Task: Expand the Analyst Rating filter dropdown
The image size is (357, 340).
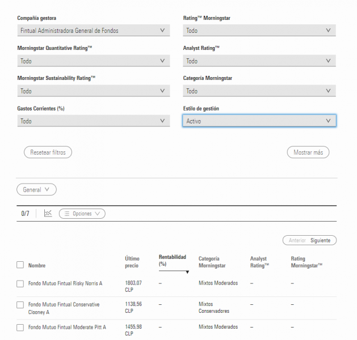Action: pyautogui.click(x=259, y=61)
